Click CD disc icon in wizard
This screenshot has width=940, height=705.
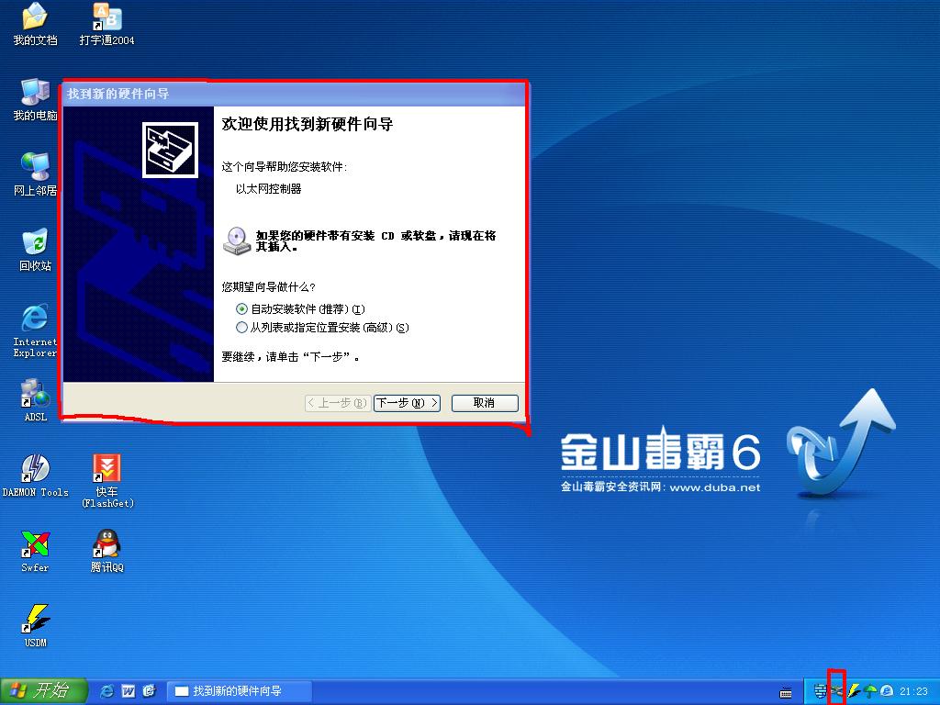237,241
